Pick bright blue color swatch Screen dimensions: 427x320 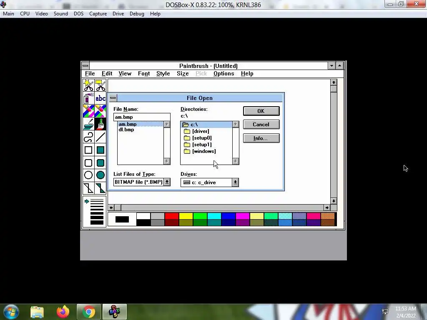tap(228, 216)
